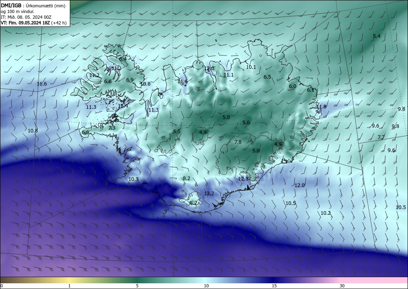Click the 30 label on the color scale

click(342, 286)
